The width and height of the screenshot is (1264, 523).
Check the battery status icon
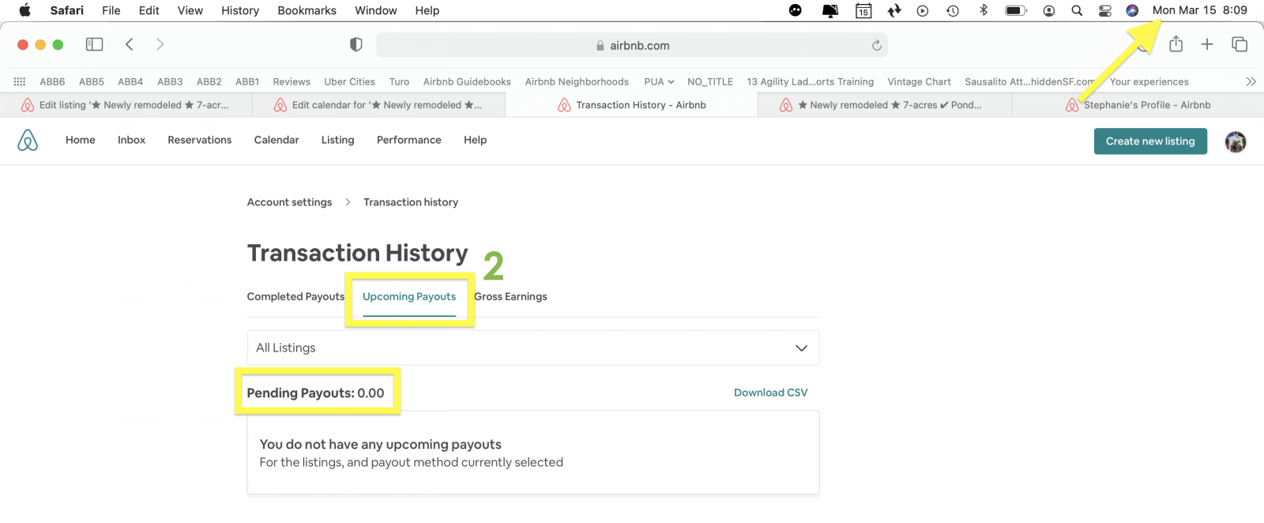tap(1016, 10)
